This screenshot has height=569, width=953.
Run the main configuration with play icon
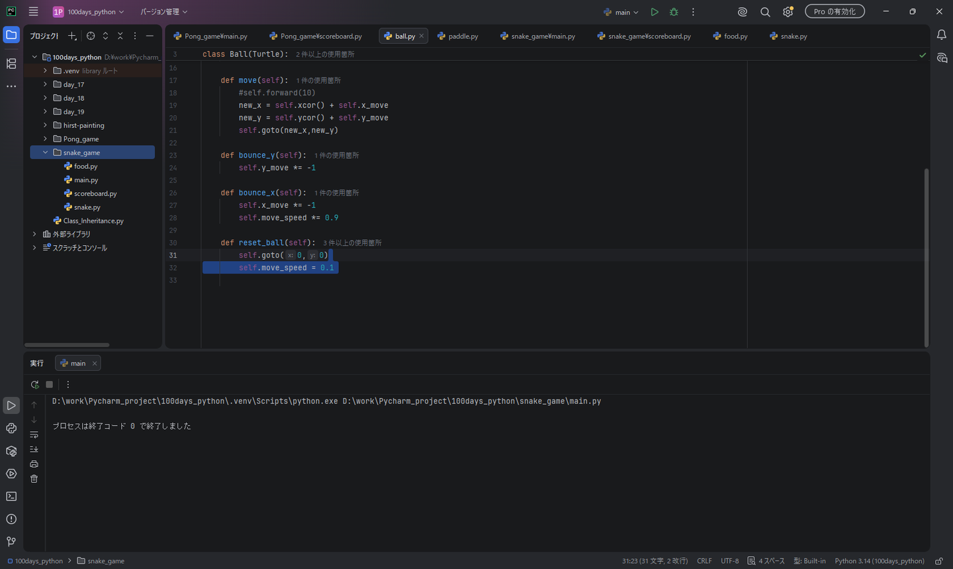(655, 12)
